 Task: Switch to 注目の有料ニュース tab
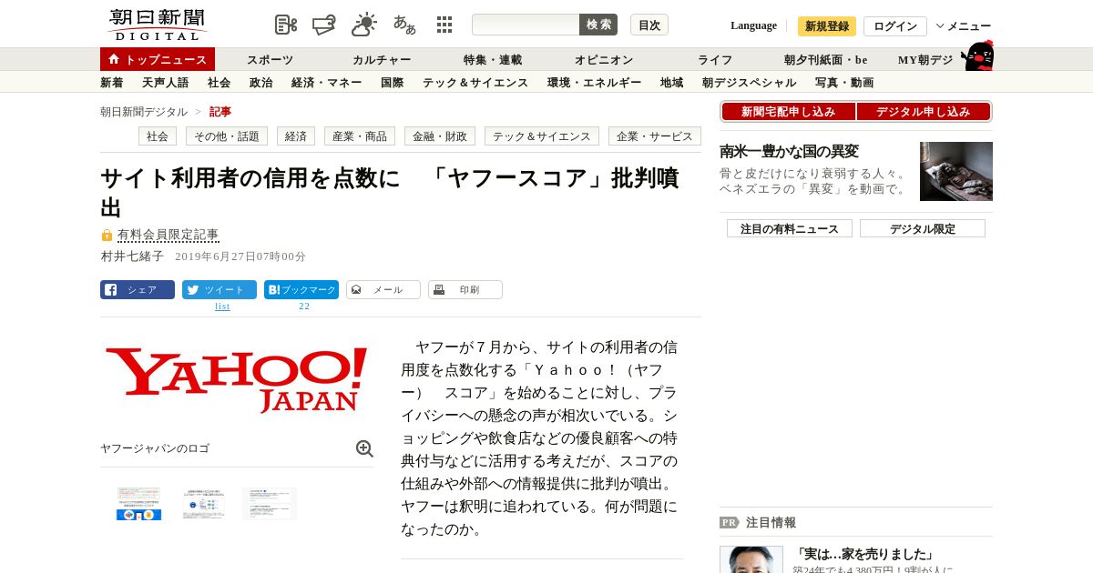click(789, 228)
